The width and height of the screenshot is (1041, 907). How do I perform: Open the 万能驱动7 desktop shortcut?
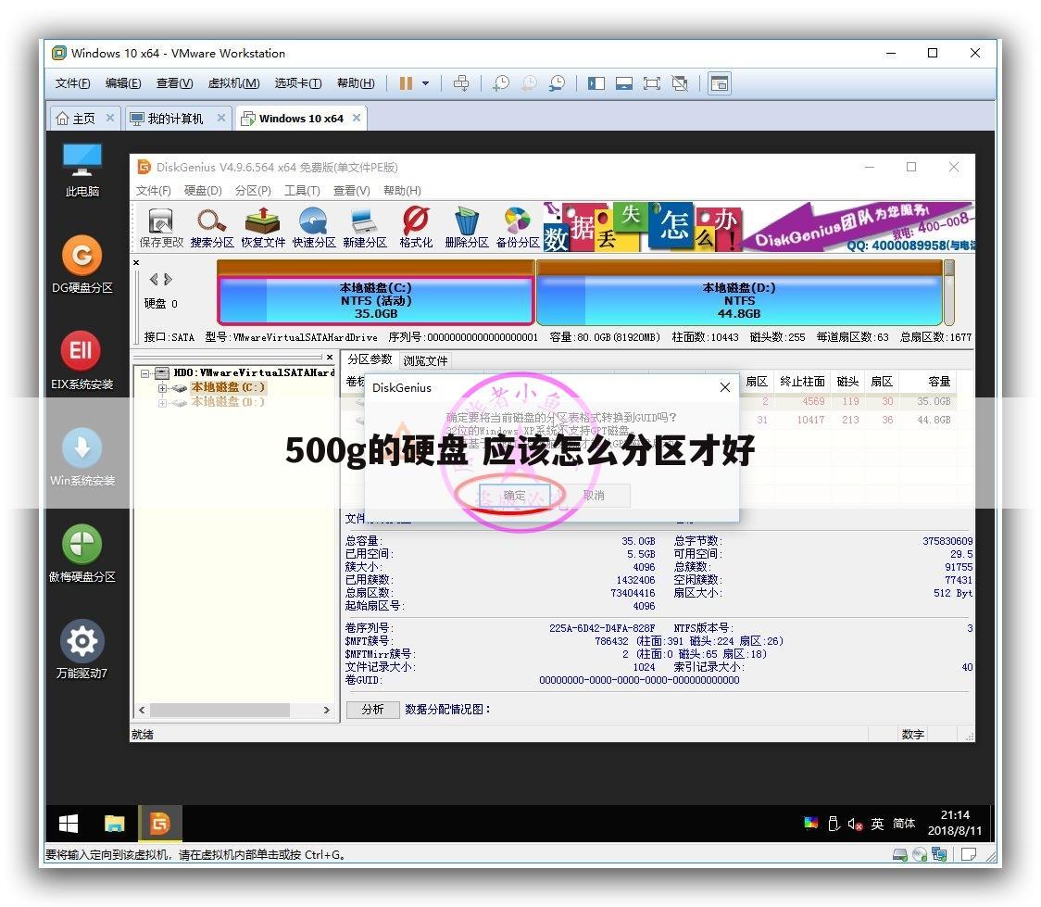click(x=82, y=649)
